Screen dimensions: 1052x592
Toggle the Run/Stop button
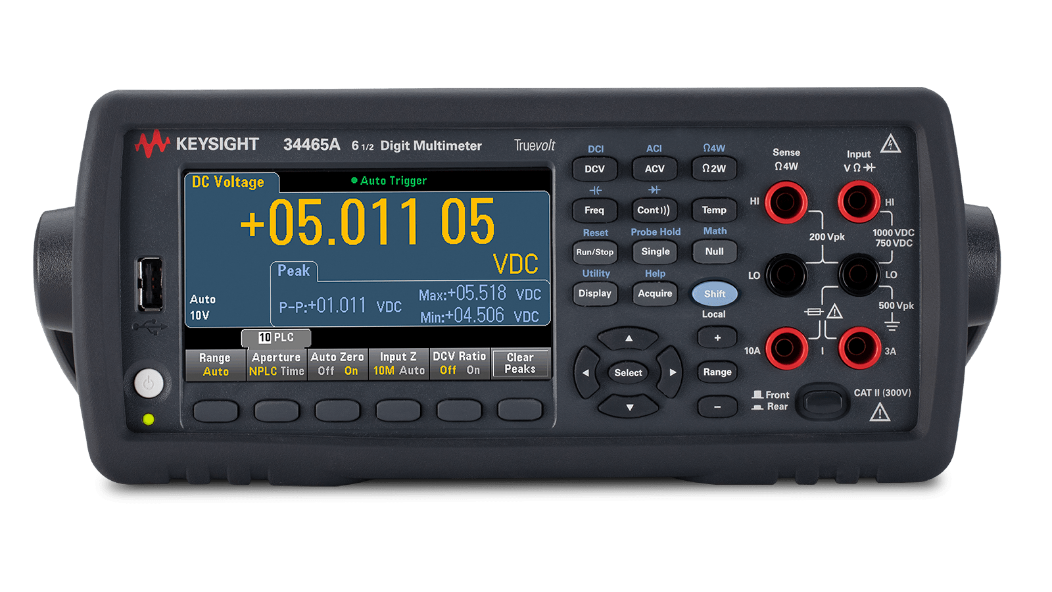[x=594, y=252]
